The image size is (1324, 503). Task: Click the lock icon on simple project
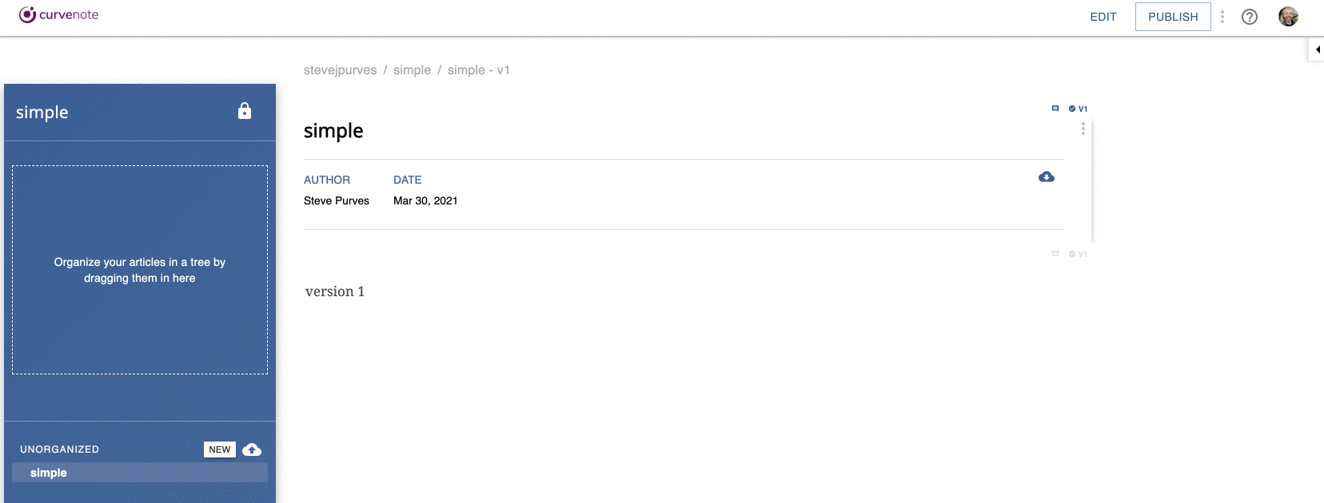[245, 111]
